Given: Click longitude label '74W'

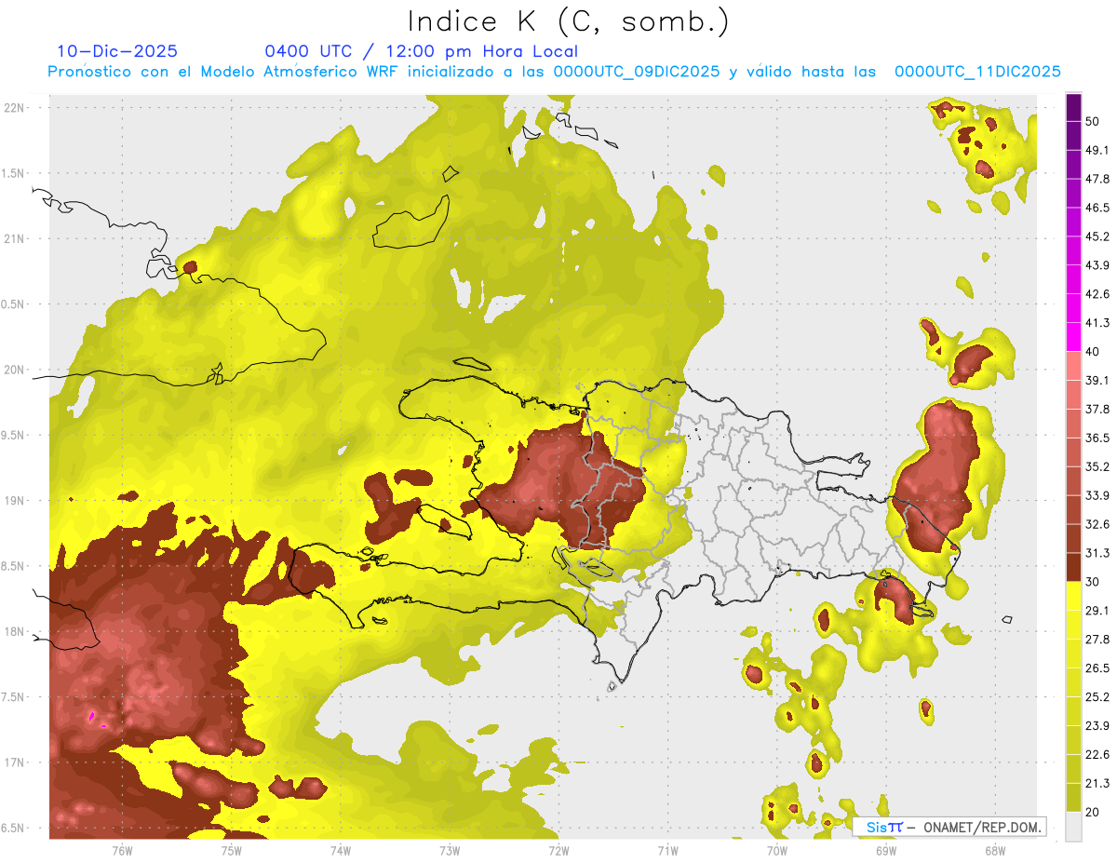Looking at the screenshot, I should tap(340, 850).
